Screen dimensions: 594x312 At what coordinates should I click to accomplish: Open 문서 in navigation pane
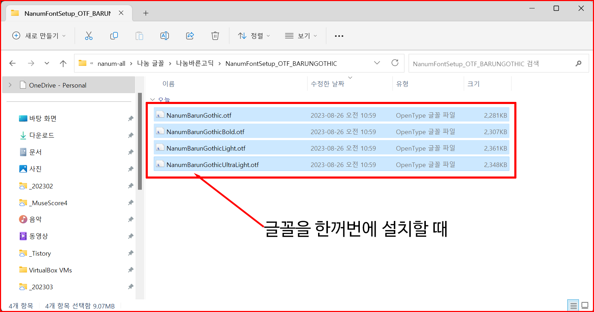click(x=35, y=152)
